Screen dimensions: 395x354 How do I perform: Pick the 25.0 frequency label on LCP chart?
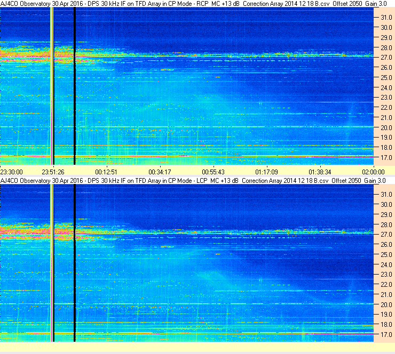point(386,254)
